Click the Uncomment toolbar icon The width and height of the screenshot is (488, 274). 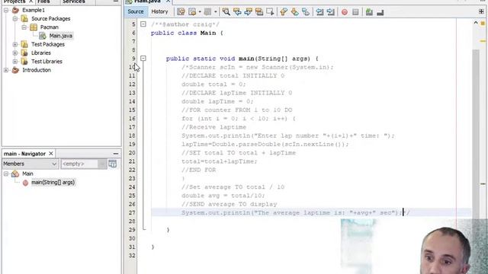pyautogui.click(x=380, y=13)
